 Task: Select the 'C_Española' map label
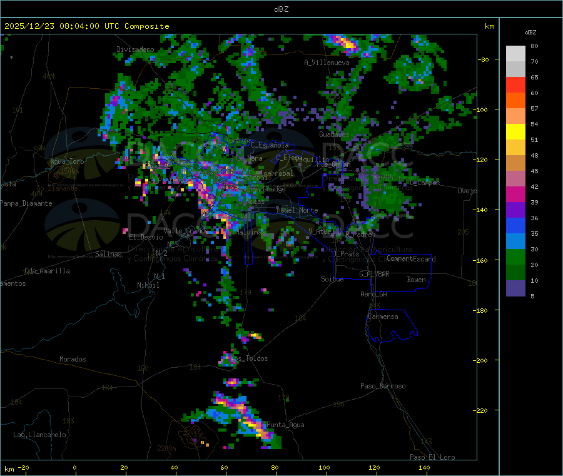point(270,145)
